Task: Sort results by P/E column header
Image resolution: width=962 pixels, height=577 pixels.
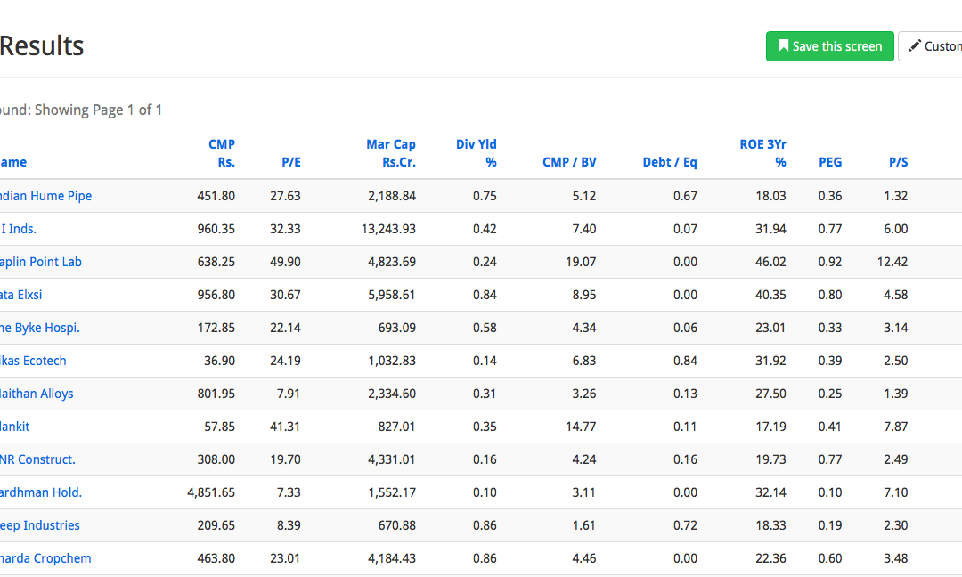Action: click(290, 162)
